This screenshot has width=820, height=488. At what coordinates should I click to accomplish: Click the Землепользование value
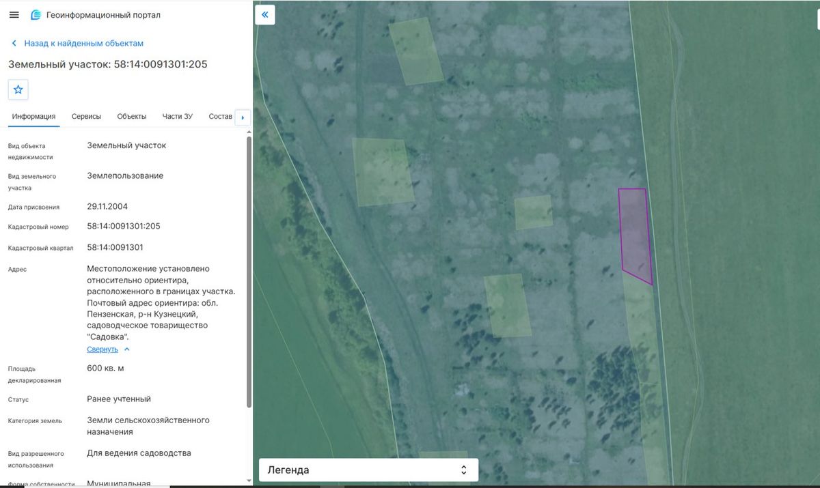125,175
